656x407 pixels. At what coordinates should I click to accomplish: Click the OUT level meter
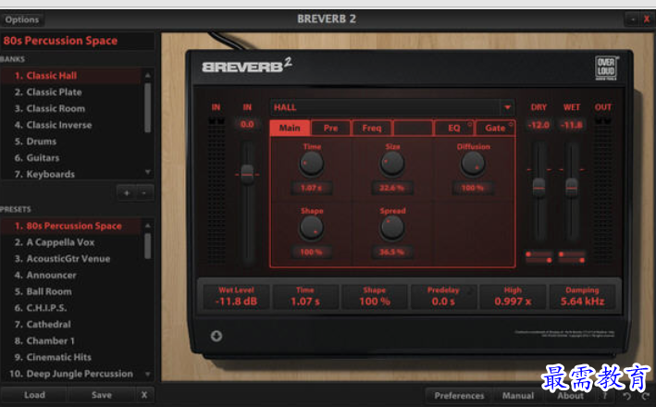[603, 191]
